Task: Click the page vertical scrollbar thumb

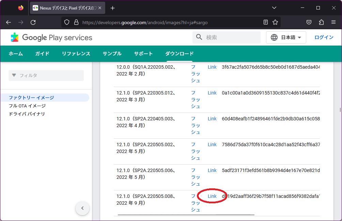Action: point(340,110)
